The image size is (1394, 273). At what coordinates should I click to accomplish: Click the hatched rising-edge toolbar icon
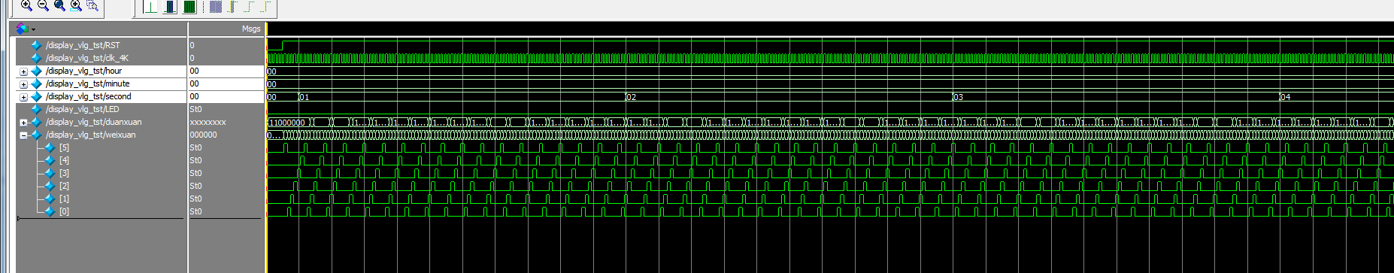232,7
